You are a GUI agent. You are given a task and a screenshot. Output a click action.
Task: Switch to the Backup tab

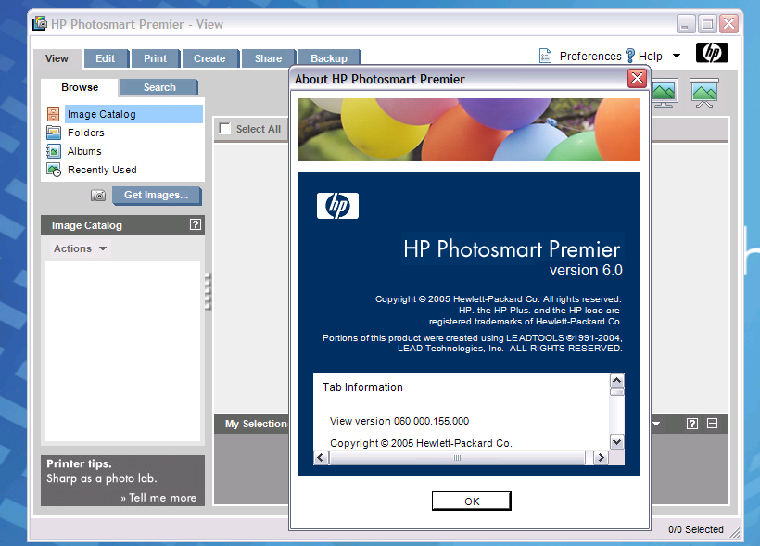tap(329, 58)
